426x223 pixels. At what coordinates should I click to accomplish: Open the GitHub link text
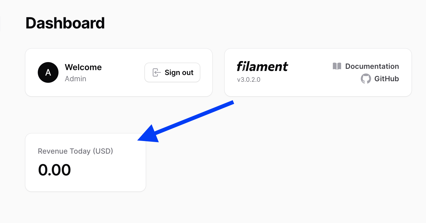(386, 79)
